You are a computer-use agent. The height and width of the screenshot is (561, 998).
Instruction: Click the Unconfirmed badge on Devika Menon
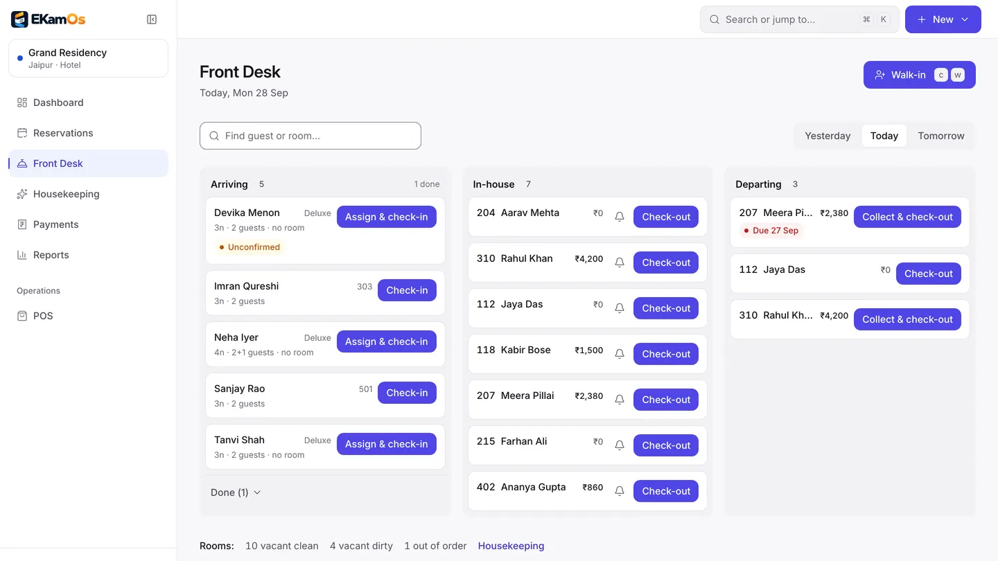[249, 247]
